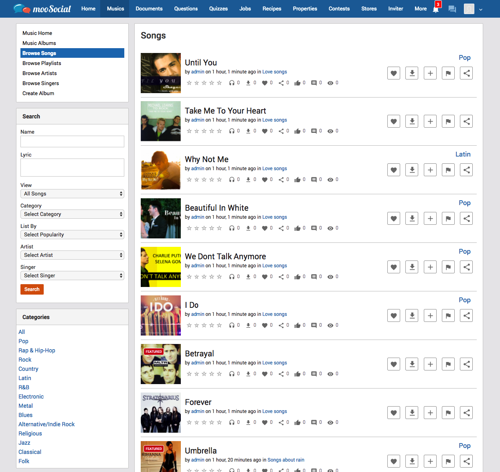500x472 pixels.
Task: Open the Select Artist dropdown
Action: [x=72, y=255]
